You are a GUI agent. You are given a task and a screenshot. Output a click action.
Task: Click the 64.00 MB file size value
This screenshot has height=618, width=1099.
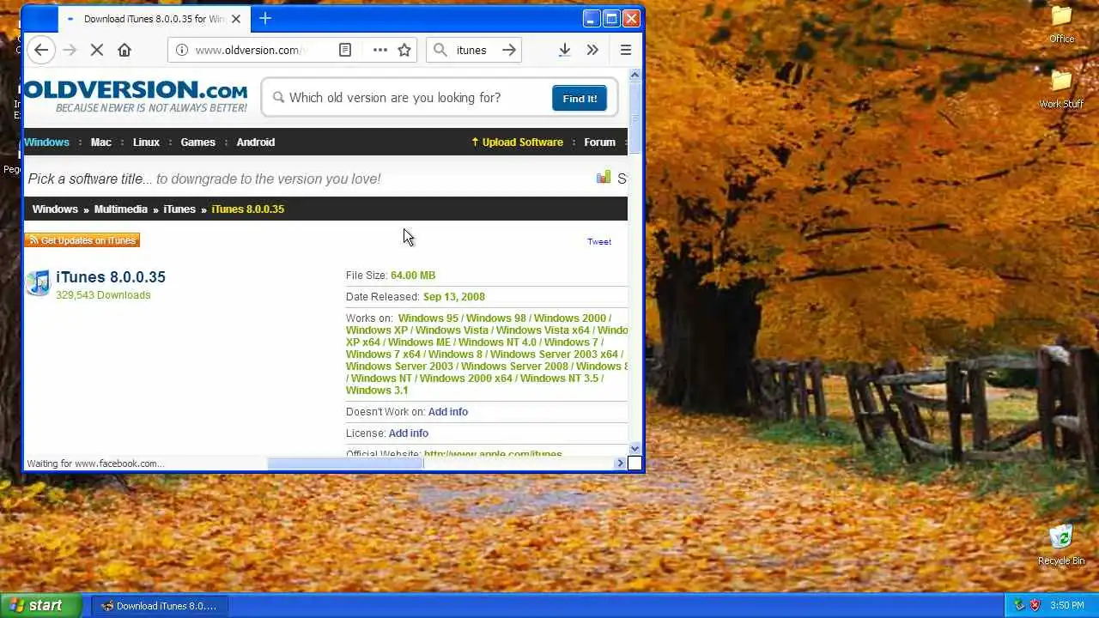pyautogui.click(x=413, y=276)
